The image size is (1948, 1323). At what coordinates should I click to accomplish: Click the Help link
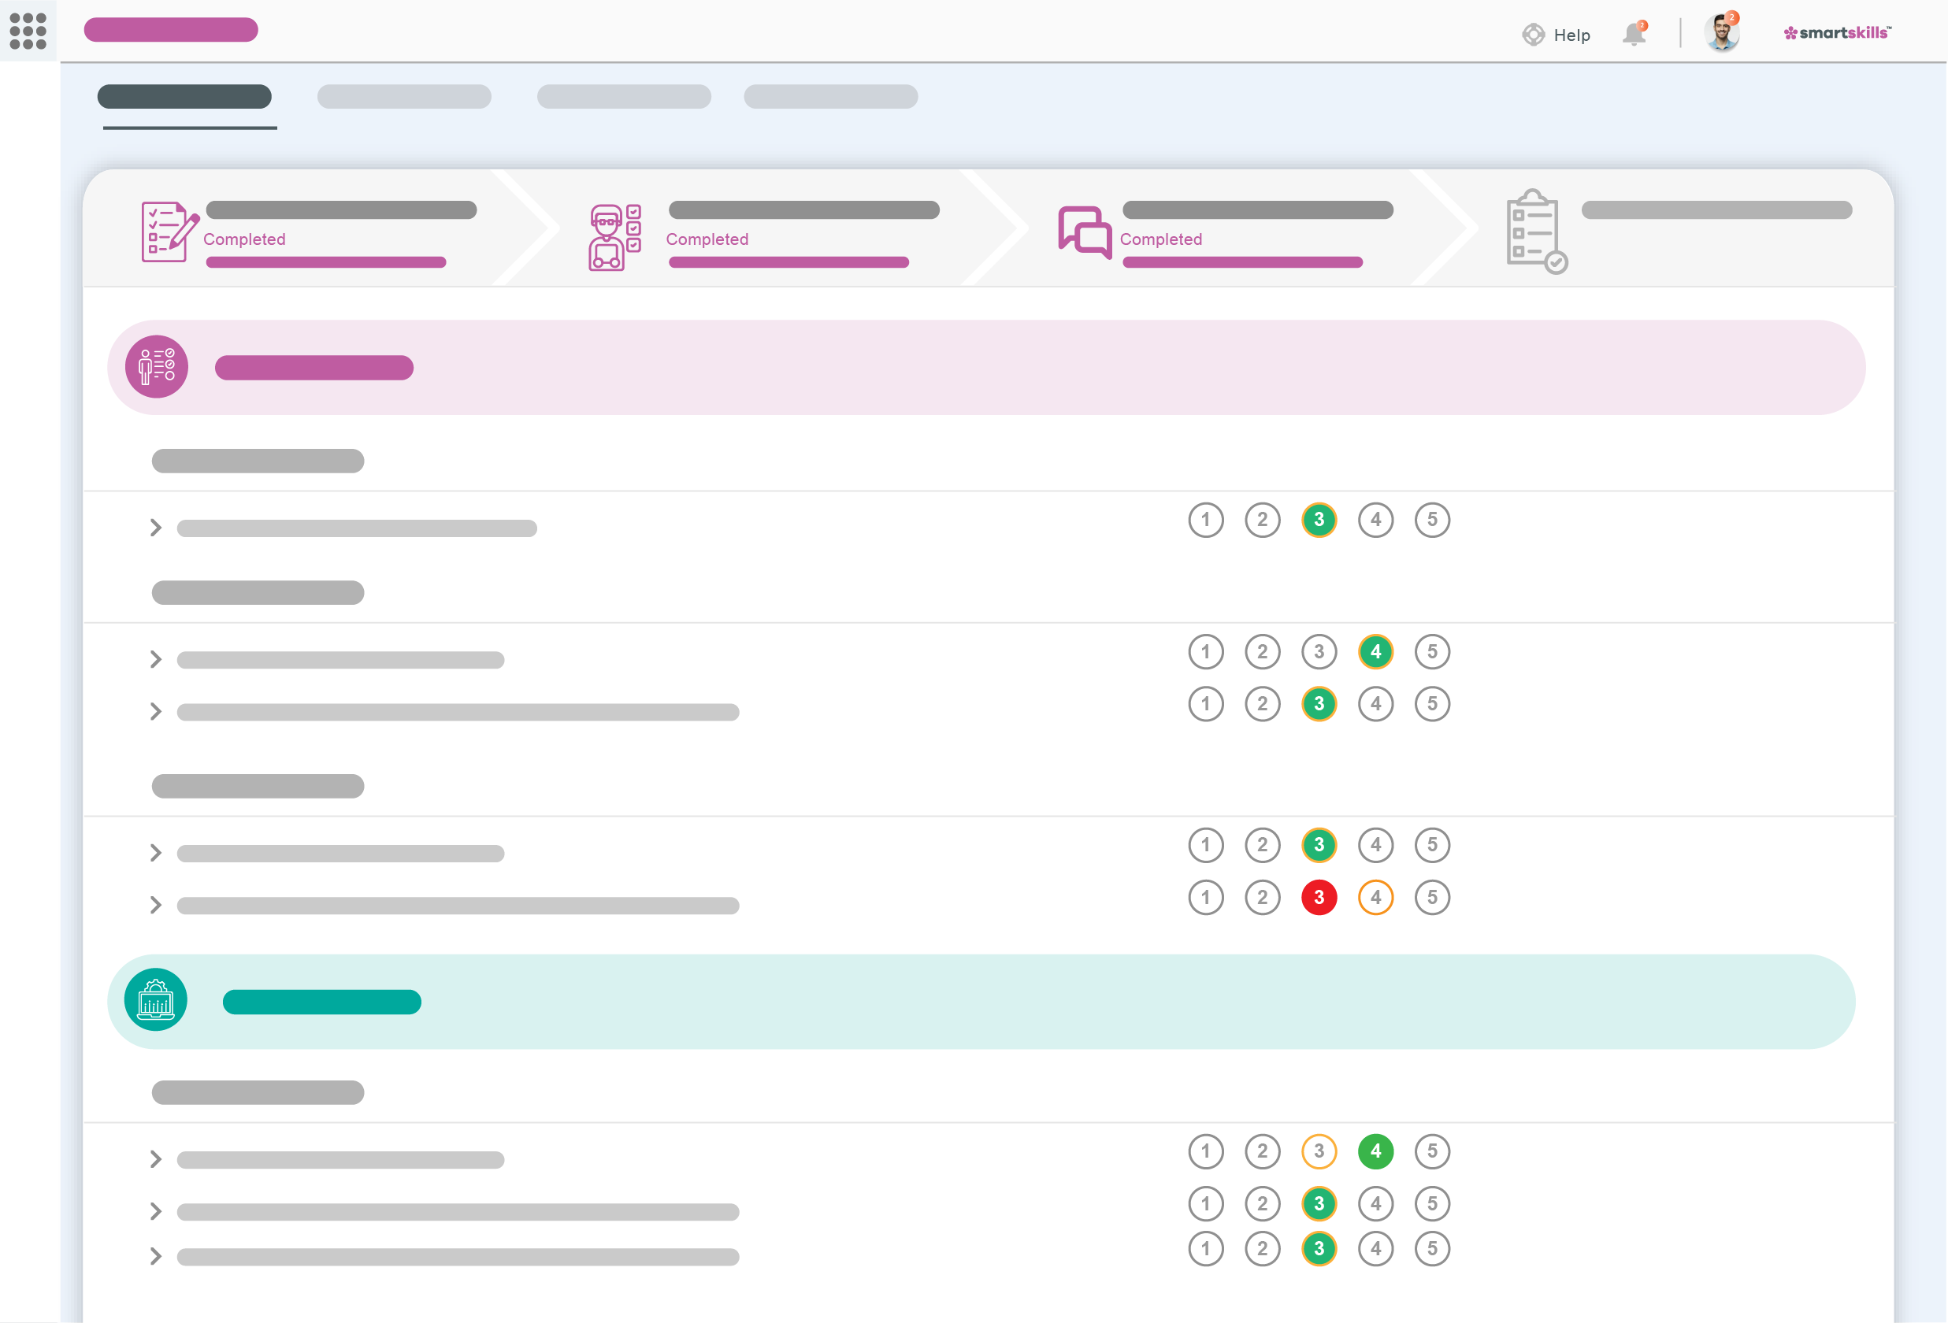point(1571,35)
